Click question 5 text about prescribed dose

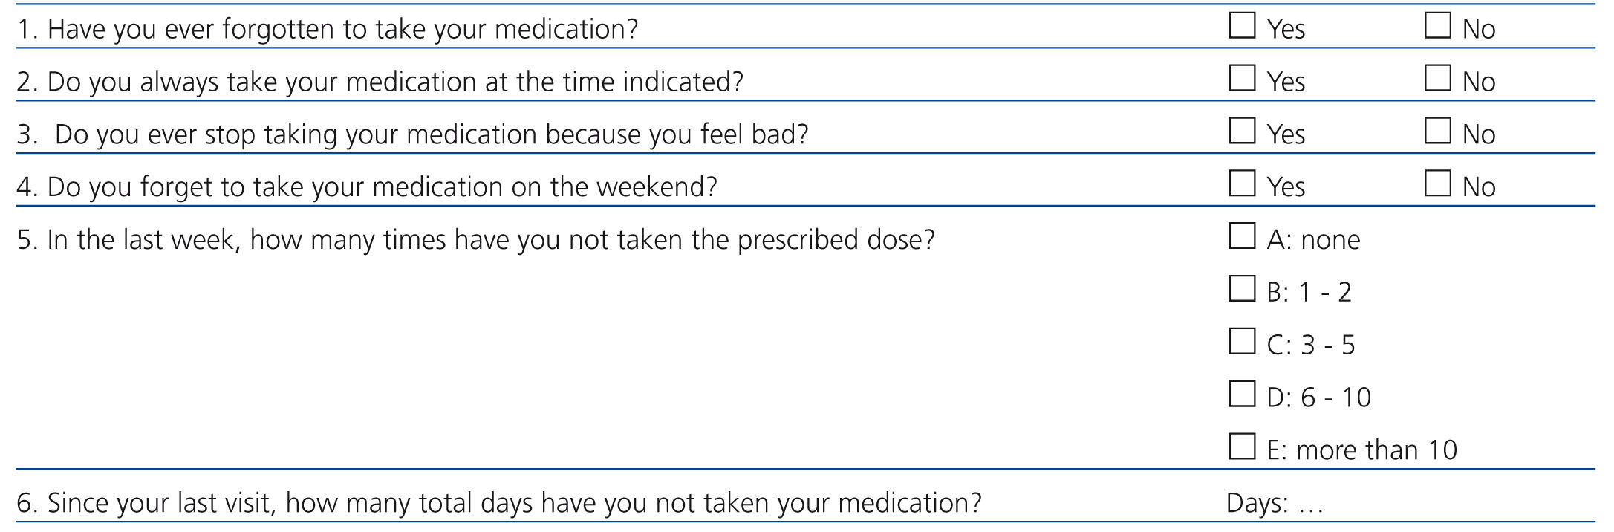coord(475,240)
